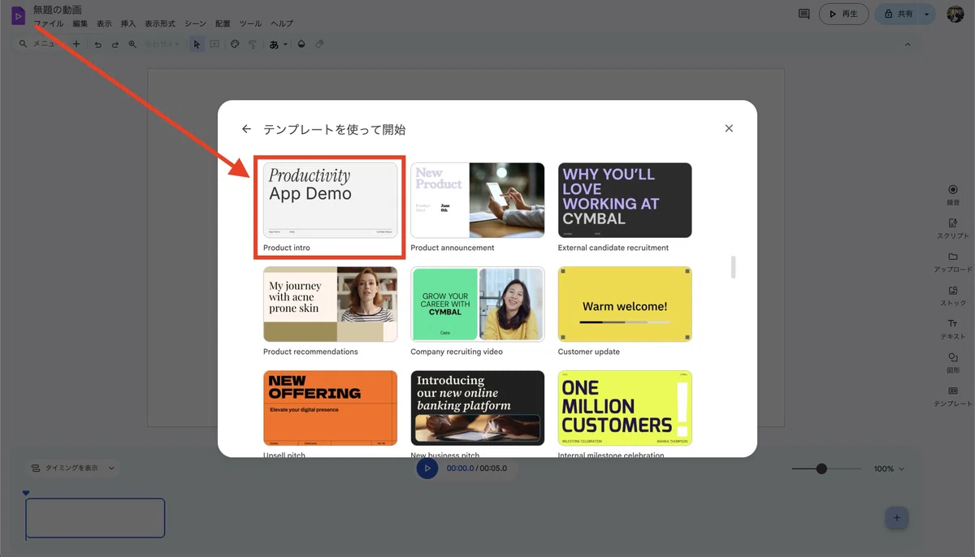
Task: Click the timeline play button
Action: 427,468
